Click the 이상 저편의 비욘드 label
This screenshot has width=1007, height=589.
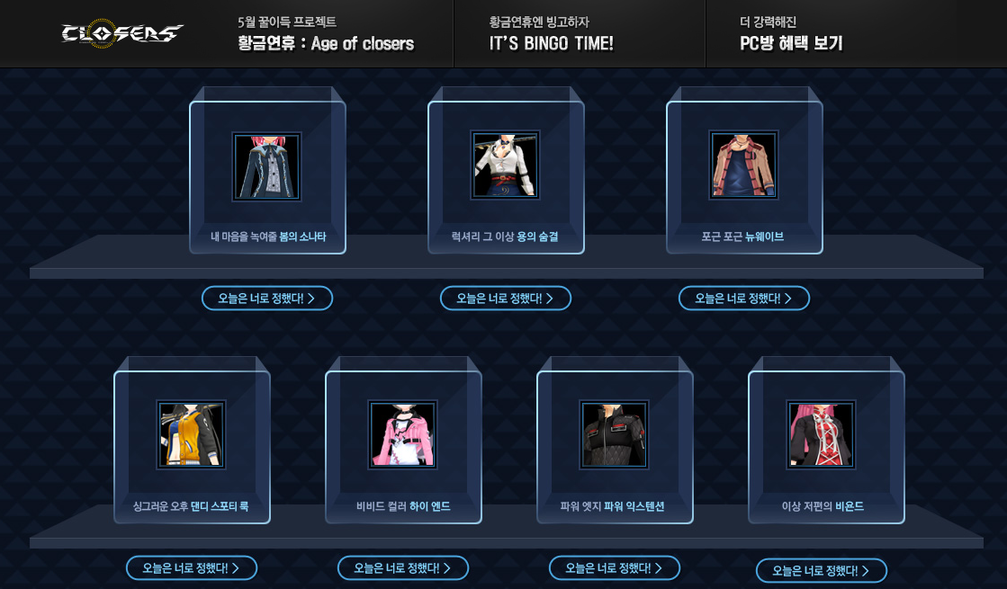tap(823, 506)
